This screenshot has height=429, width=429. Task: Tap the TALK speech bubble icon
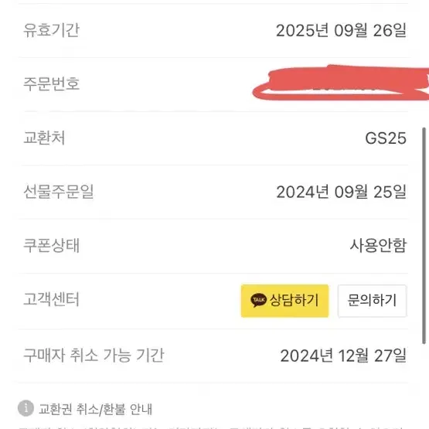click(258, 300)
